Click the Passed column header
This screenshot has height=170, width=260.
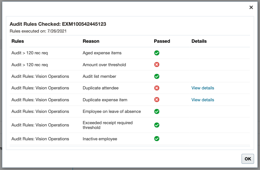tap(162, 41)
